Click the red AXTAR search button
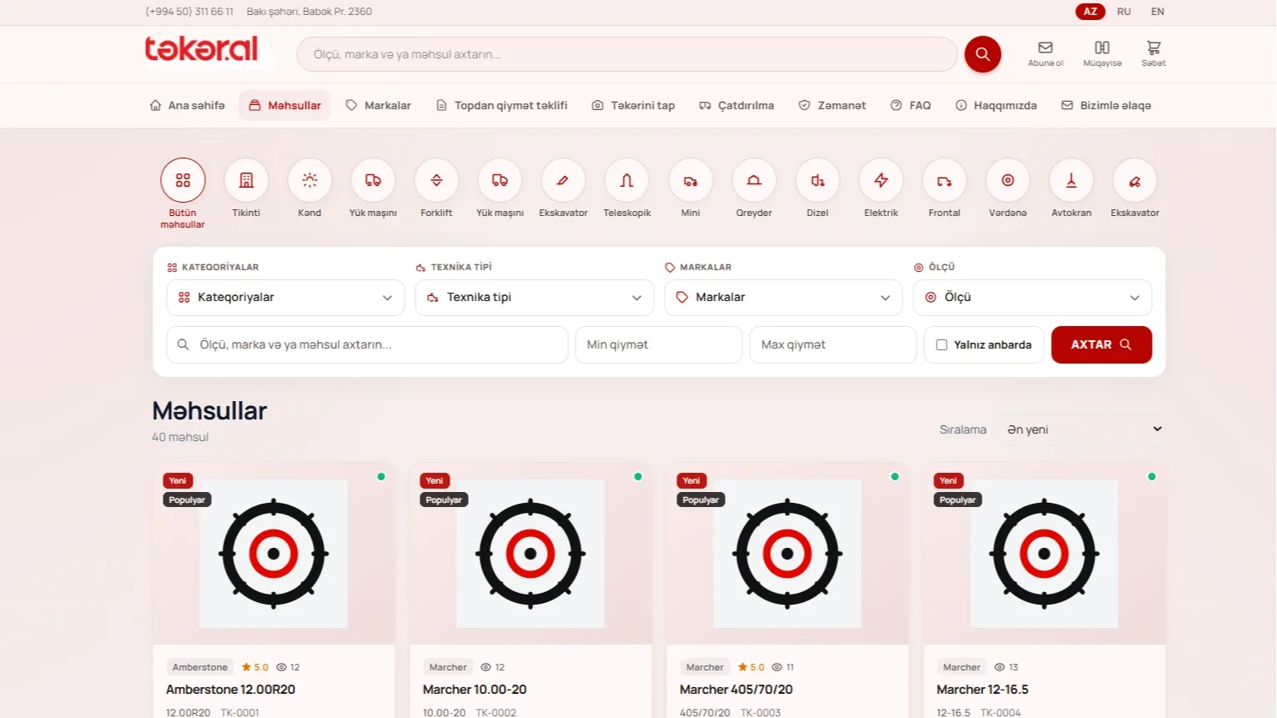 1101,344
